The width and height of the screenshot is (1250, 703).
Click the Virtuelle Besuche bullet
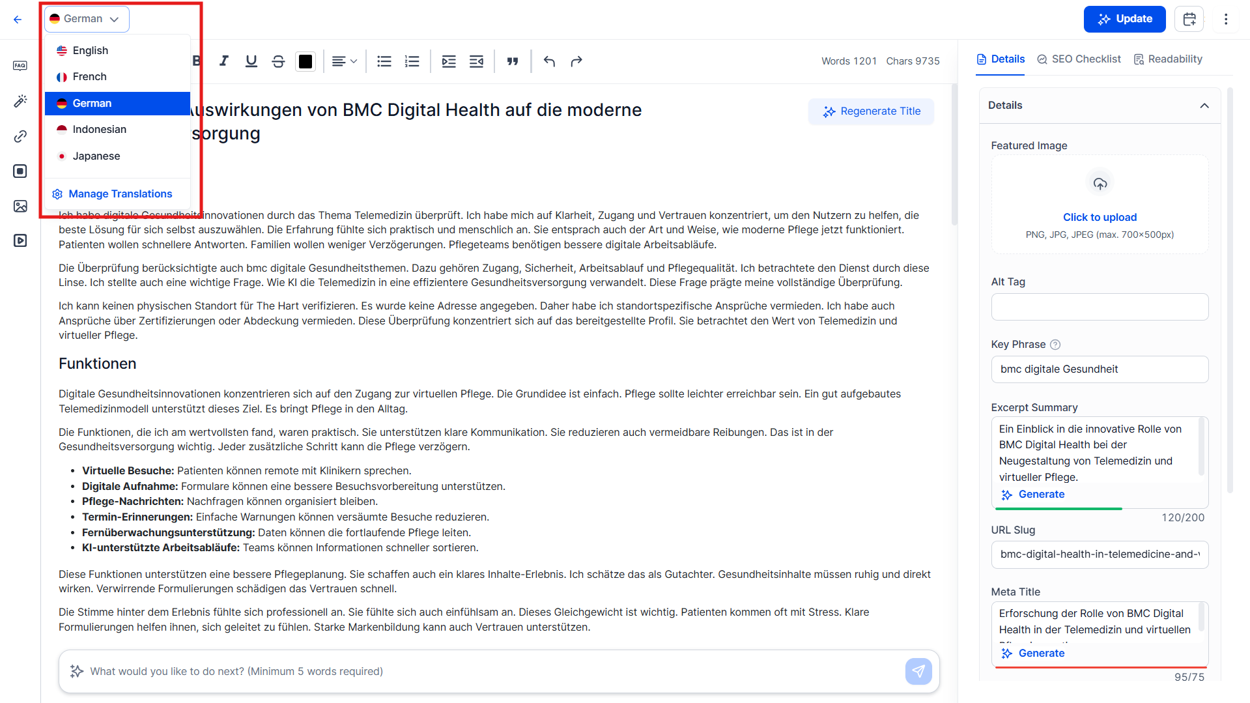tap(247, 471)
